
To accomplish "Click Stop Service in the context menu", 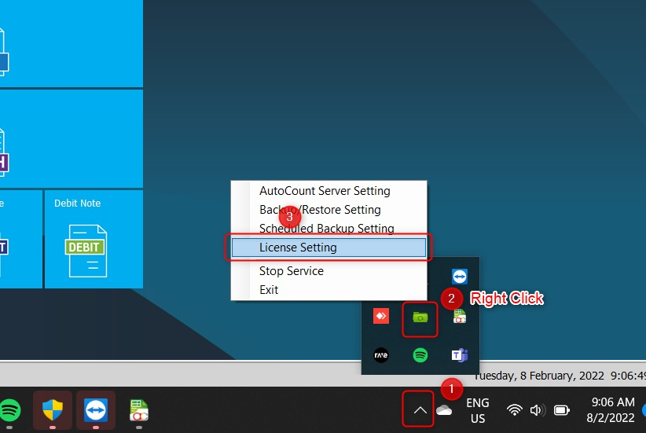I will click(291, 271).
